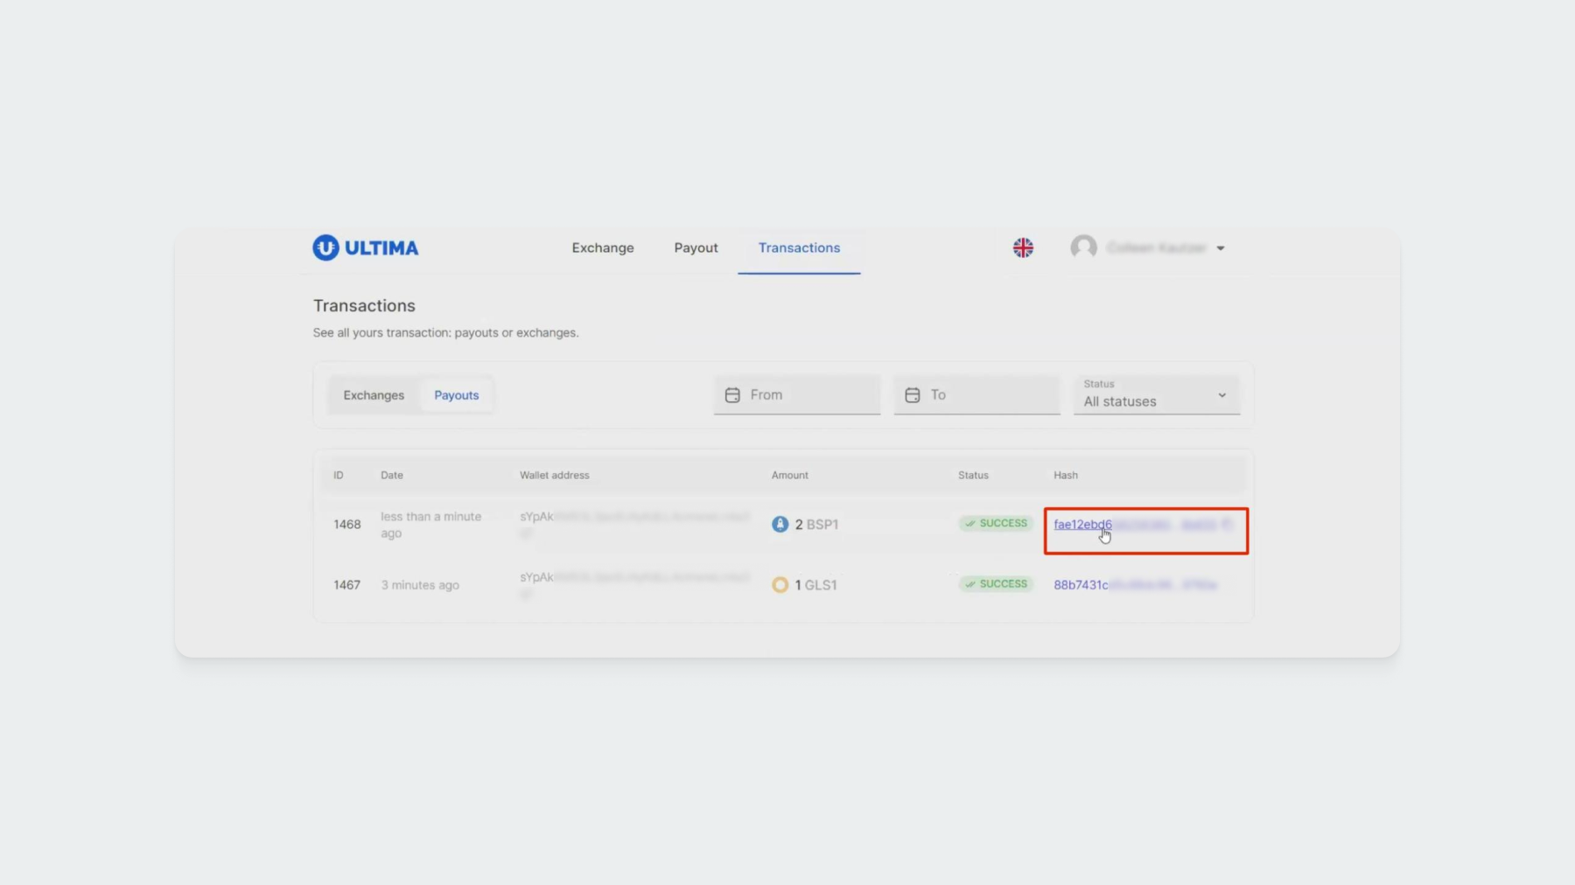Click the Ultima logo
The width and height of the screenshot is (1575, 885).
tap(365, 248)
